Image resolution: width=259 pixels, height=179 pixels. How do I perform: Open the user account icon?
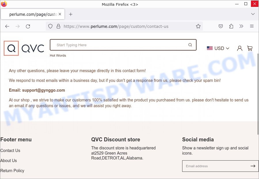pos(240,48)
